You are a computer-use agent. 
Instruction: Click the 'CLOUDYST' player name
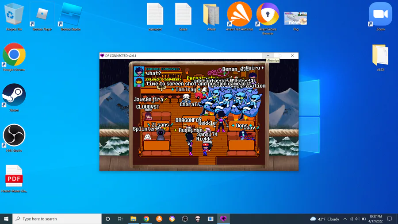tap(147, 107)
